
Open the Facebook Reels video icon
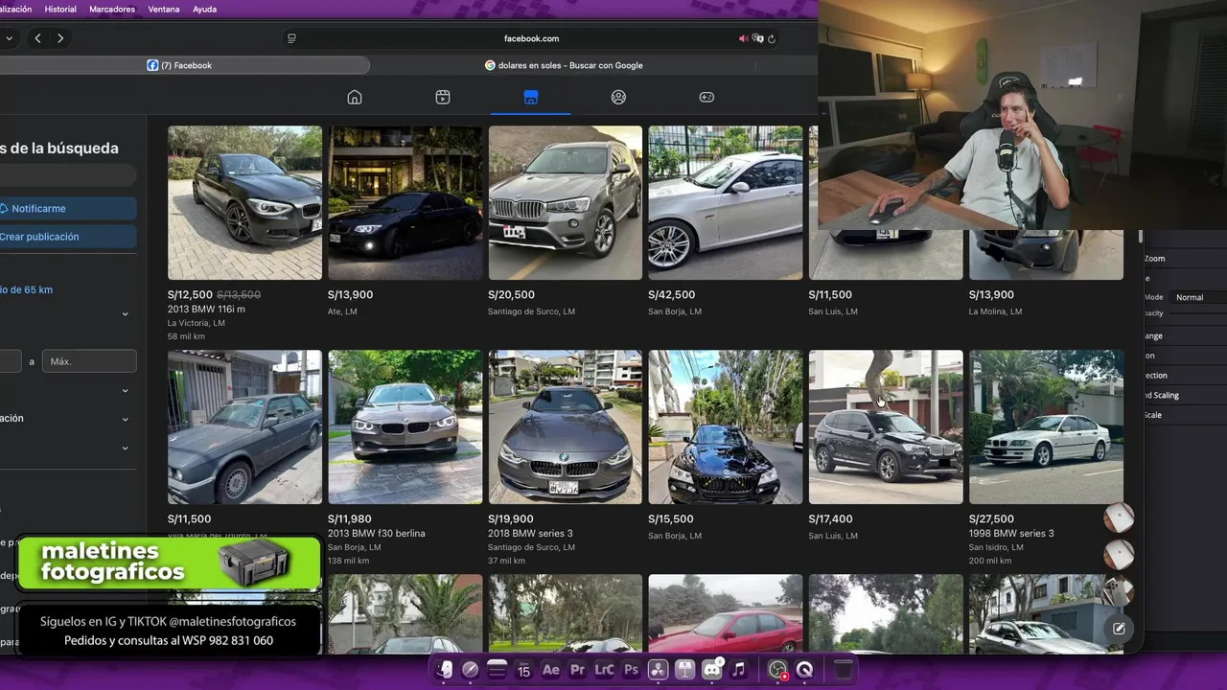pyautogui.click(x=443, y=97)
